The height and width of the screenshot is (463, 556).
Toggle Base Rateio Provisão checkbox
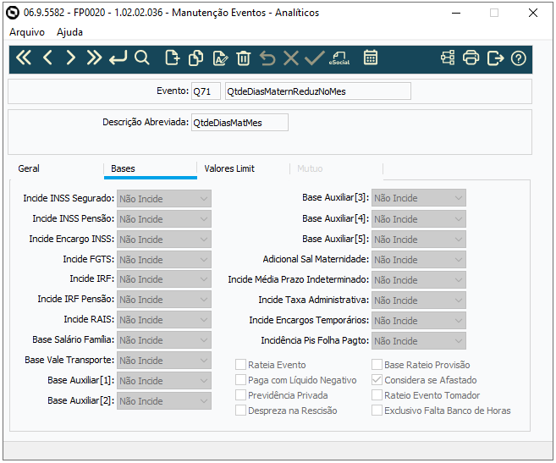tap(377, 364)
